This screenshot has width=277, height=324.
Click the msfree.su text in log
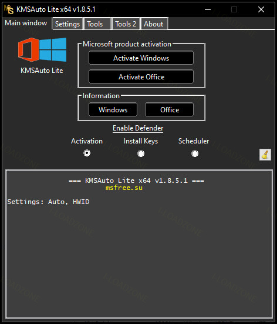click(124, 188)
